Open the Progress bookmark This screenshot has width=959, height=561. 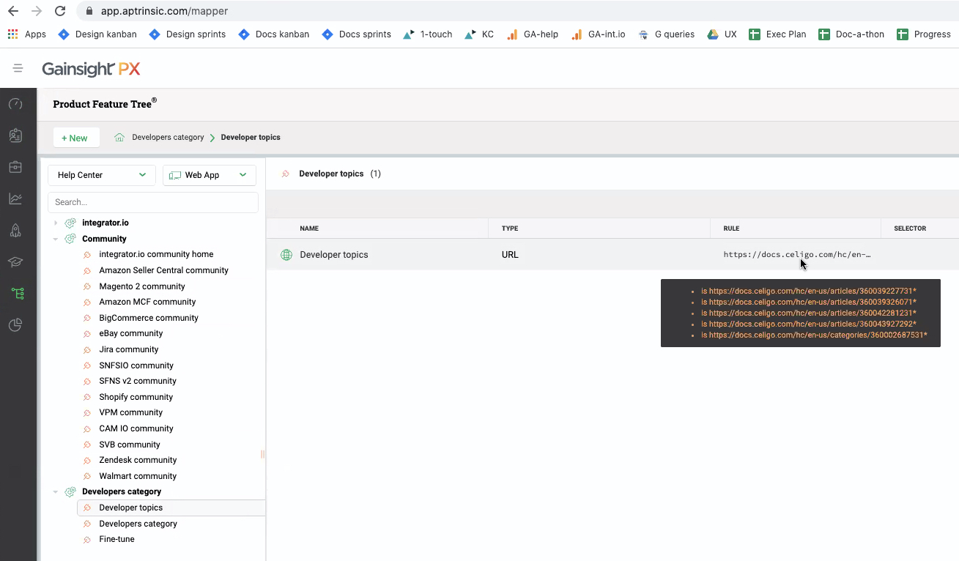pyautogui.click(x=924, y=34)
